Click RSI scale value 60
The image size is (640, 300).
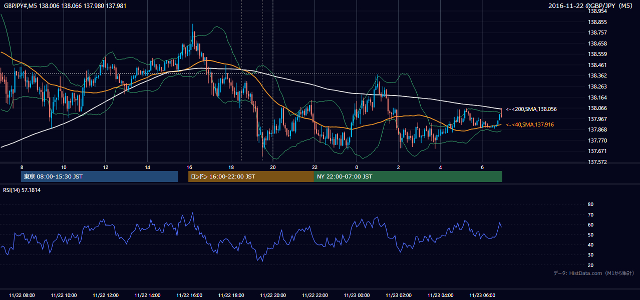pyautogui.click(x=590, y=224)
